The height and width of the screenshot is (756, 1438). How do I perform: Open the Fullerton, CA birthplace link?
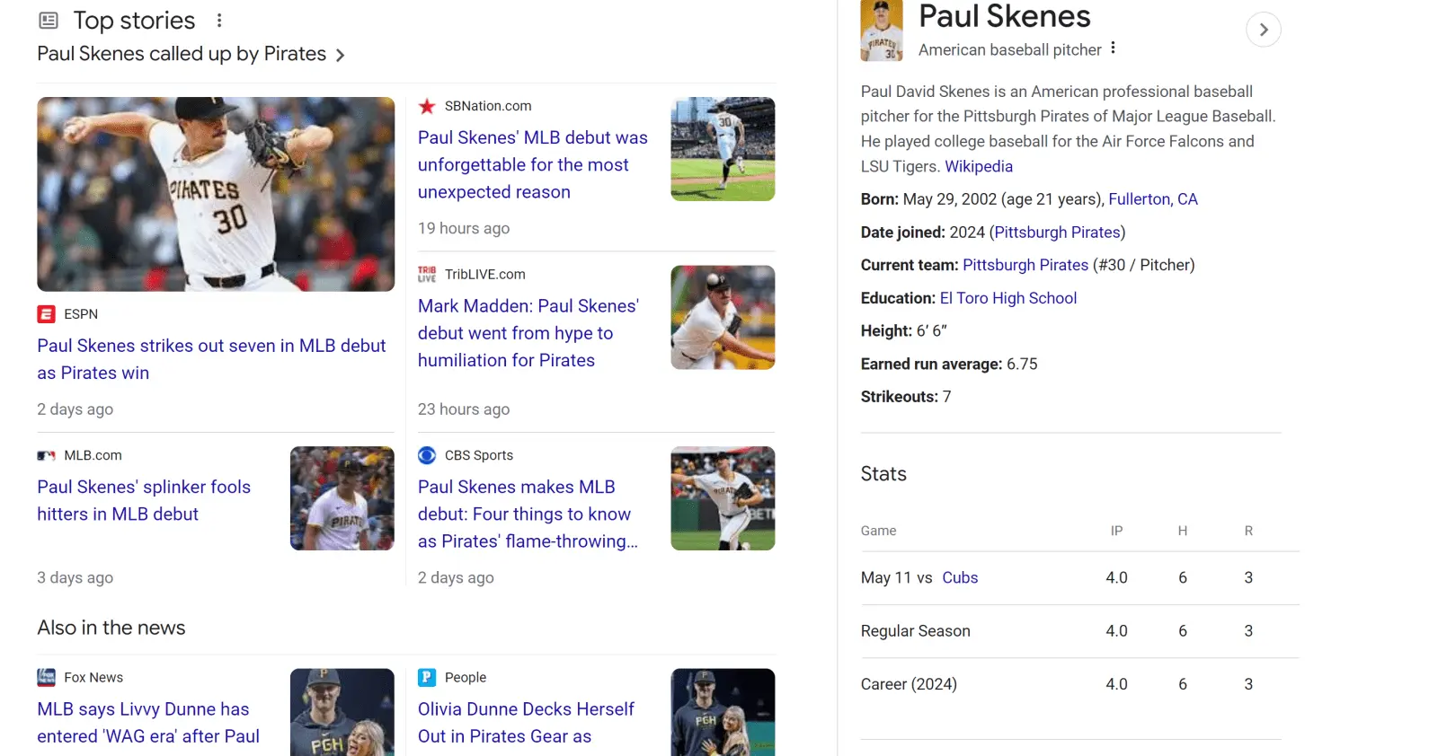tap(1152, 199)
